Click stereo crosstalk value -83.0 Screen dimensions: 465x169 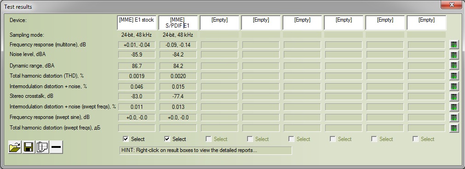pos(137,96)
